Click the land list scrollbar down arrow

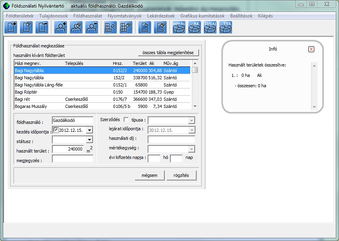pos(195,106)
